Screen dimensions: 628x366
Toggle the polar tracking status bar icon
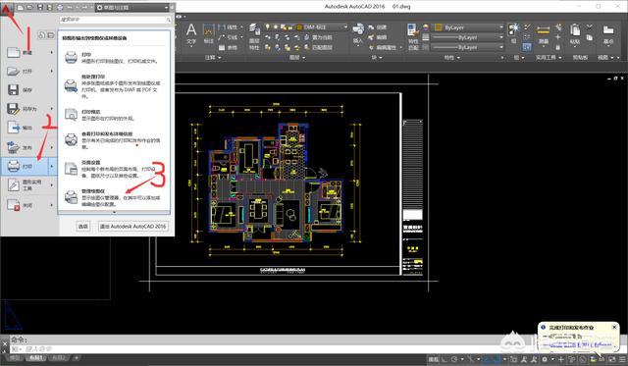pos(454,359)
